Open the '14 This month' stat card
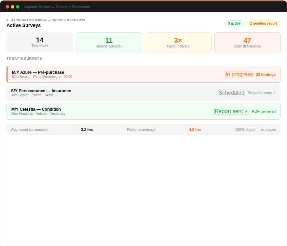The image size is (287, 246). (40, 42)
